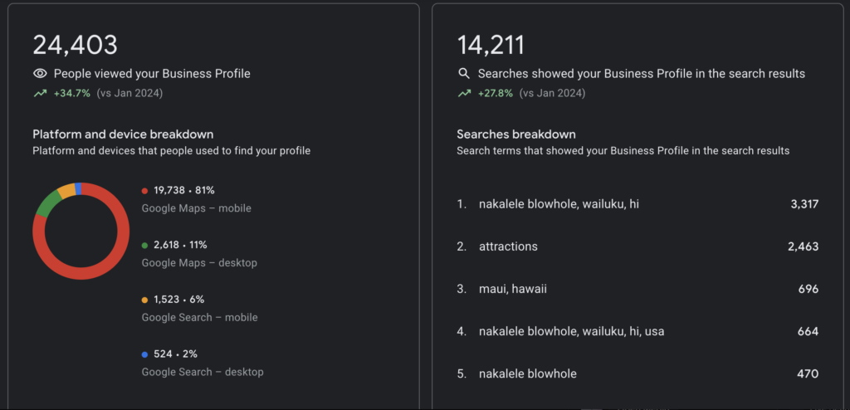Click the 'Google Maps – mobile' label

[x=196, y=208]
